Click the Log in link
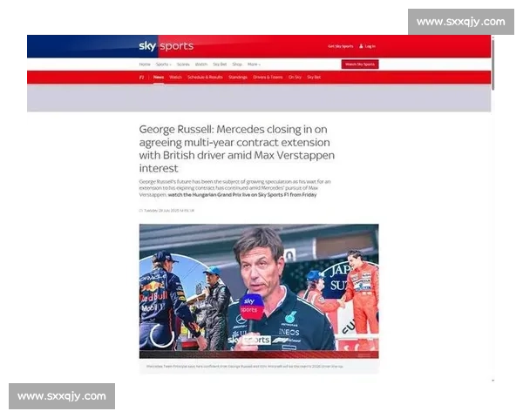The width and height of the screenshot is (523, 418). pos(370,46)
